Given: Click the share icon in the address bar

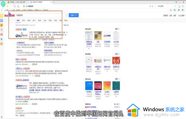Looking at the screenshot, I should 150,6.
